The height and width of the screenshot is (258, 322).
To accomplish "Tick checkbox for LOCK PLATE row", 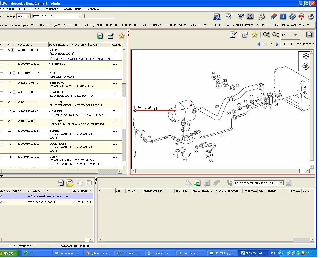I will click(1, 144).
